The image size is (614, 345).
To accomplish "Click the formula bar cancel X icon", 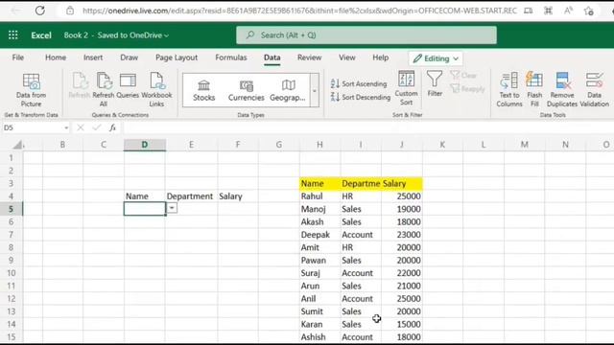I will click(x=81, y=127).
